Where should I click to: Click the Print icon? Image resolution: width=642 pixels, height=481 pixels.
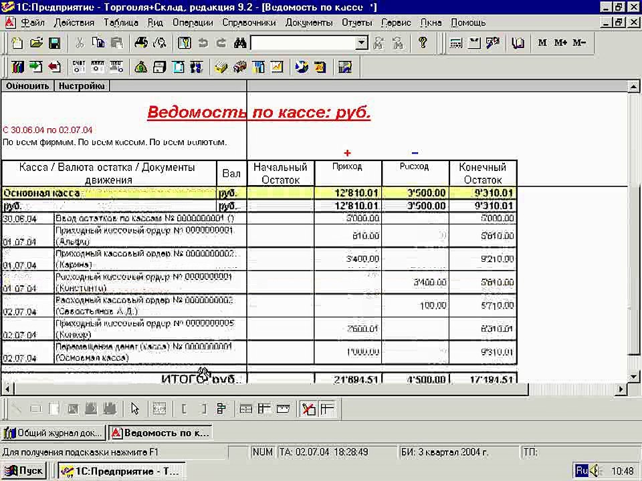pos(141,43)
